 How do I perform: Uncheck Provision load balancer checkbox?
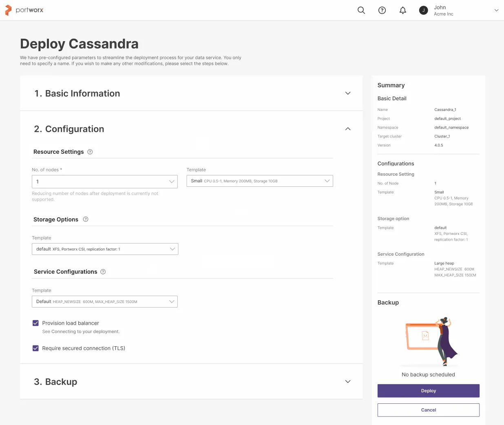(35, 323)
